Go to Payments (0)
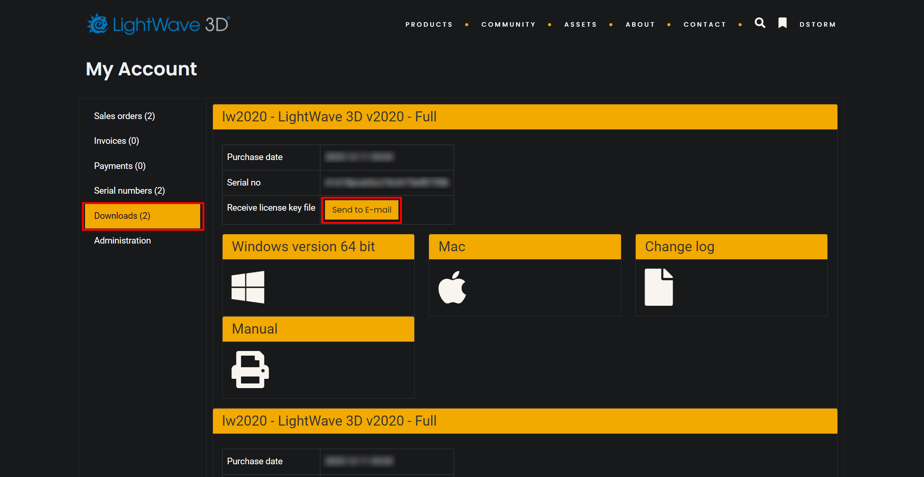Screen dimensions: 924x477 point(120,166)
